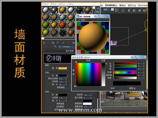This screenshot has width=158, height=118.
Task: Open the 图表编辑器 menu
Action: point(111,5)
